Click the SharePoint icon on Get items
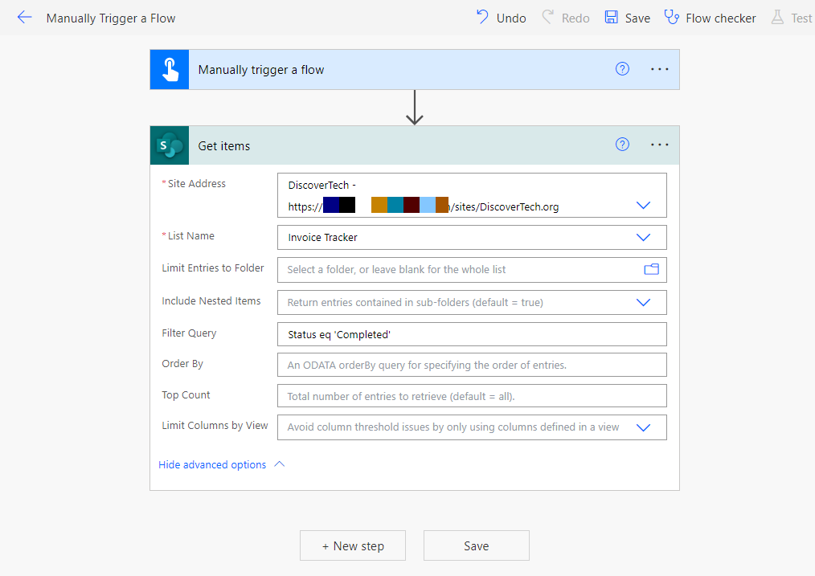Viewport: 815px width, 576px height. click(170, 145)
